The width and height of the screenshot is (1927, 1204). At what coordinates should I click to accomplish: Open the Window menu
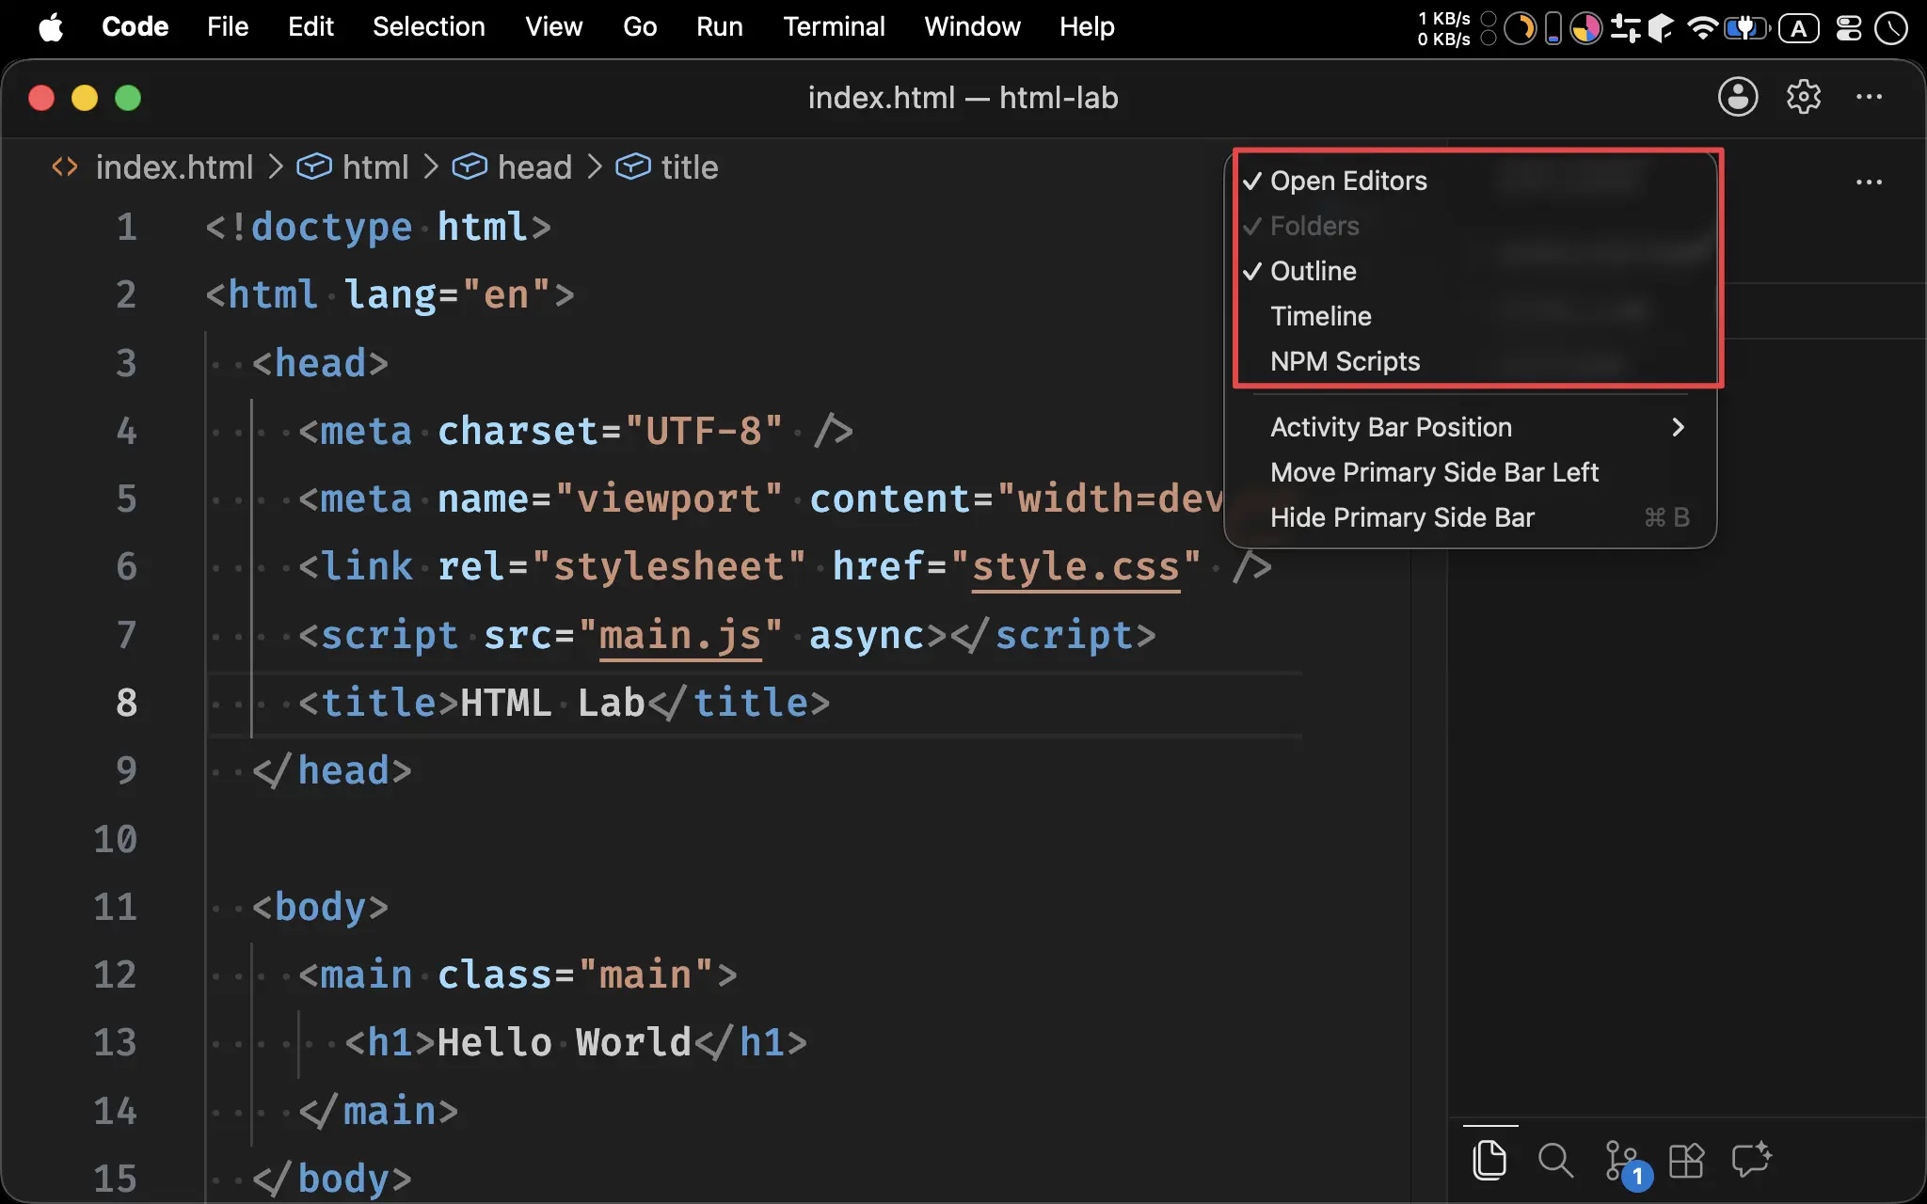click(x=972, y=26)
